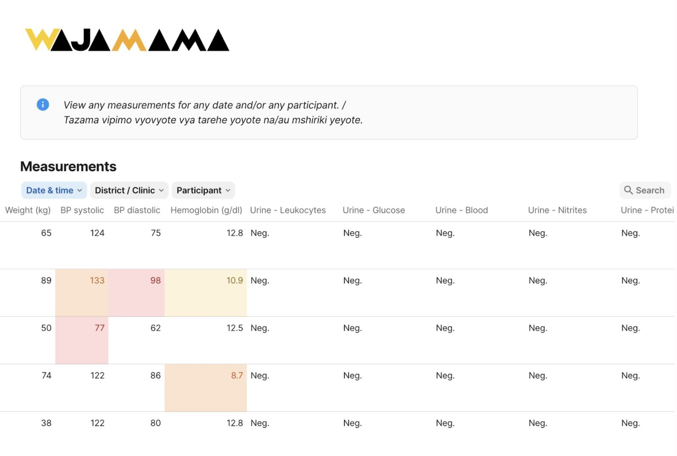This screenshot has height=456, width=677.
Task: Open the Date & time filter dropdown
Action: [x=54, y=190]
